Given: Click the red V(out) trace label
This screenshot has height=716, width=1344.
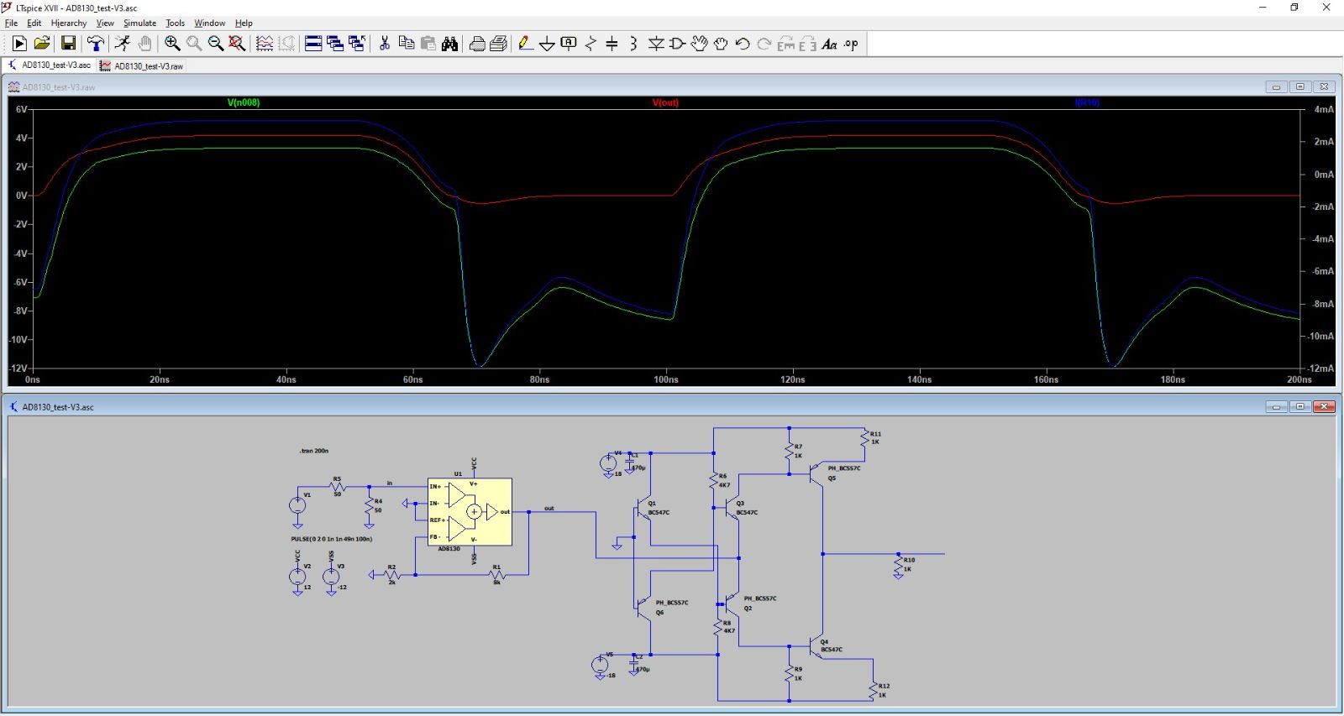Looking at the screenshot, I should (665, 102).
